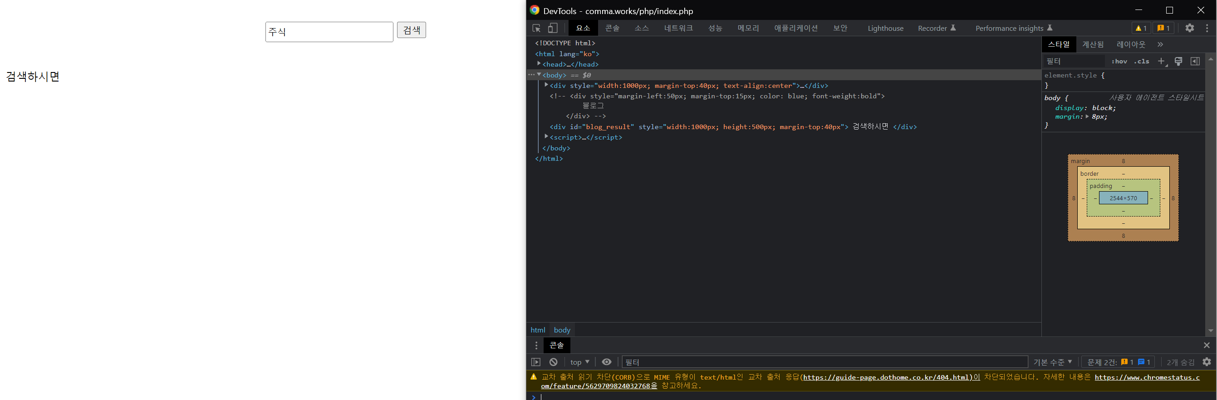
Task: Open the top JavaScript context dropdown
Action: 579,362
